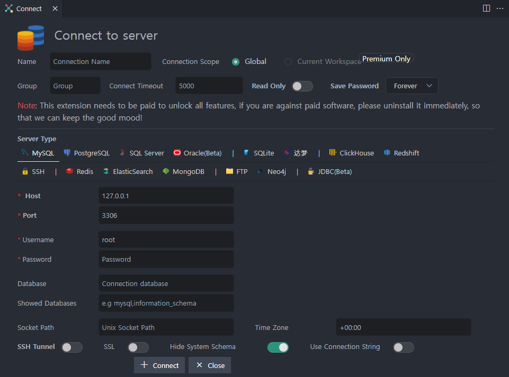
Task: Open the more actions ellipsis menu
Action: point(500,8)
